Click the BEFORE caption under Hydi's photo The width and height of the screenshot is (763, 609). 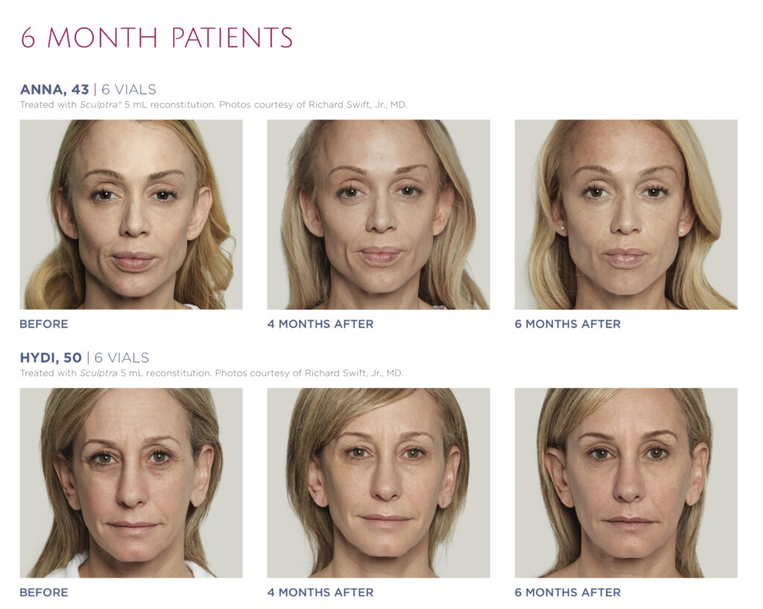point(44,593)
